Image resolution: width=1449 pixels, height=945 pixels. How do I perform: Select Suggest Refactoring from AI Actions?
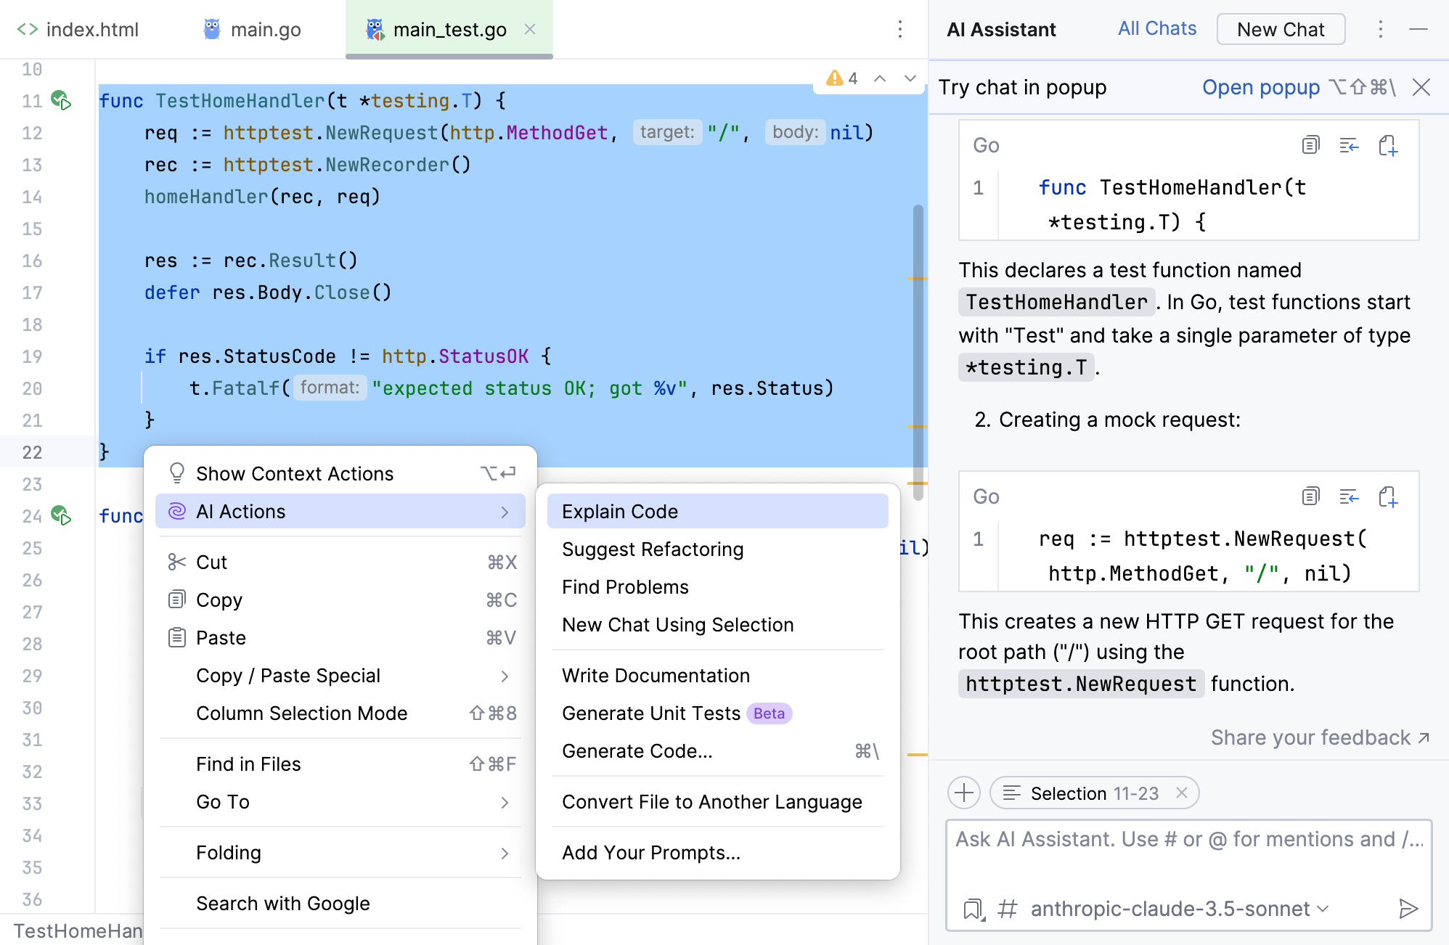click(652, 549)
